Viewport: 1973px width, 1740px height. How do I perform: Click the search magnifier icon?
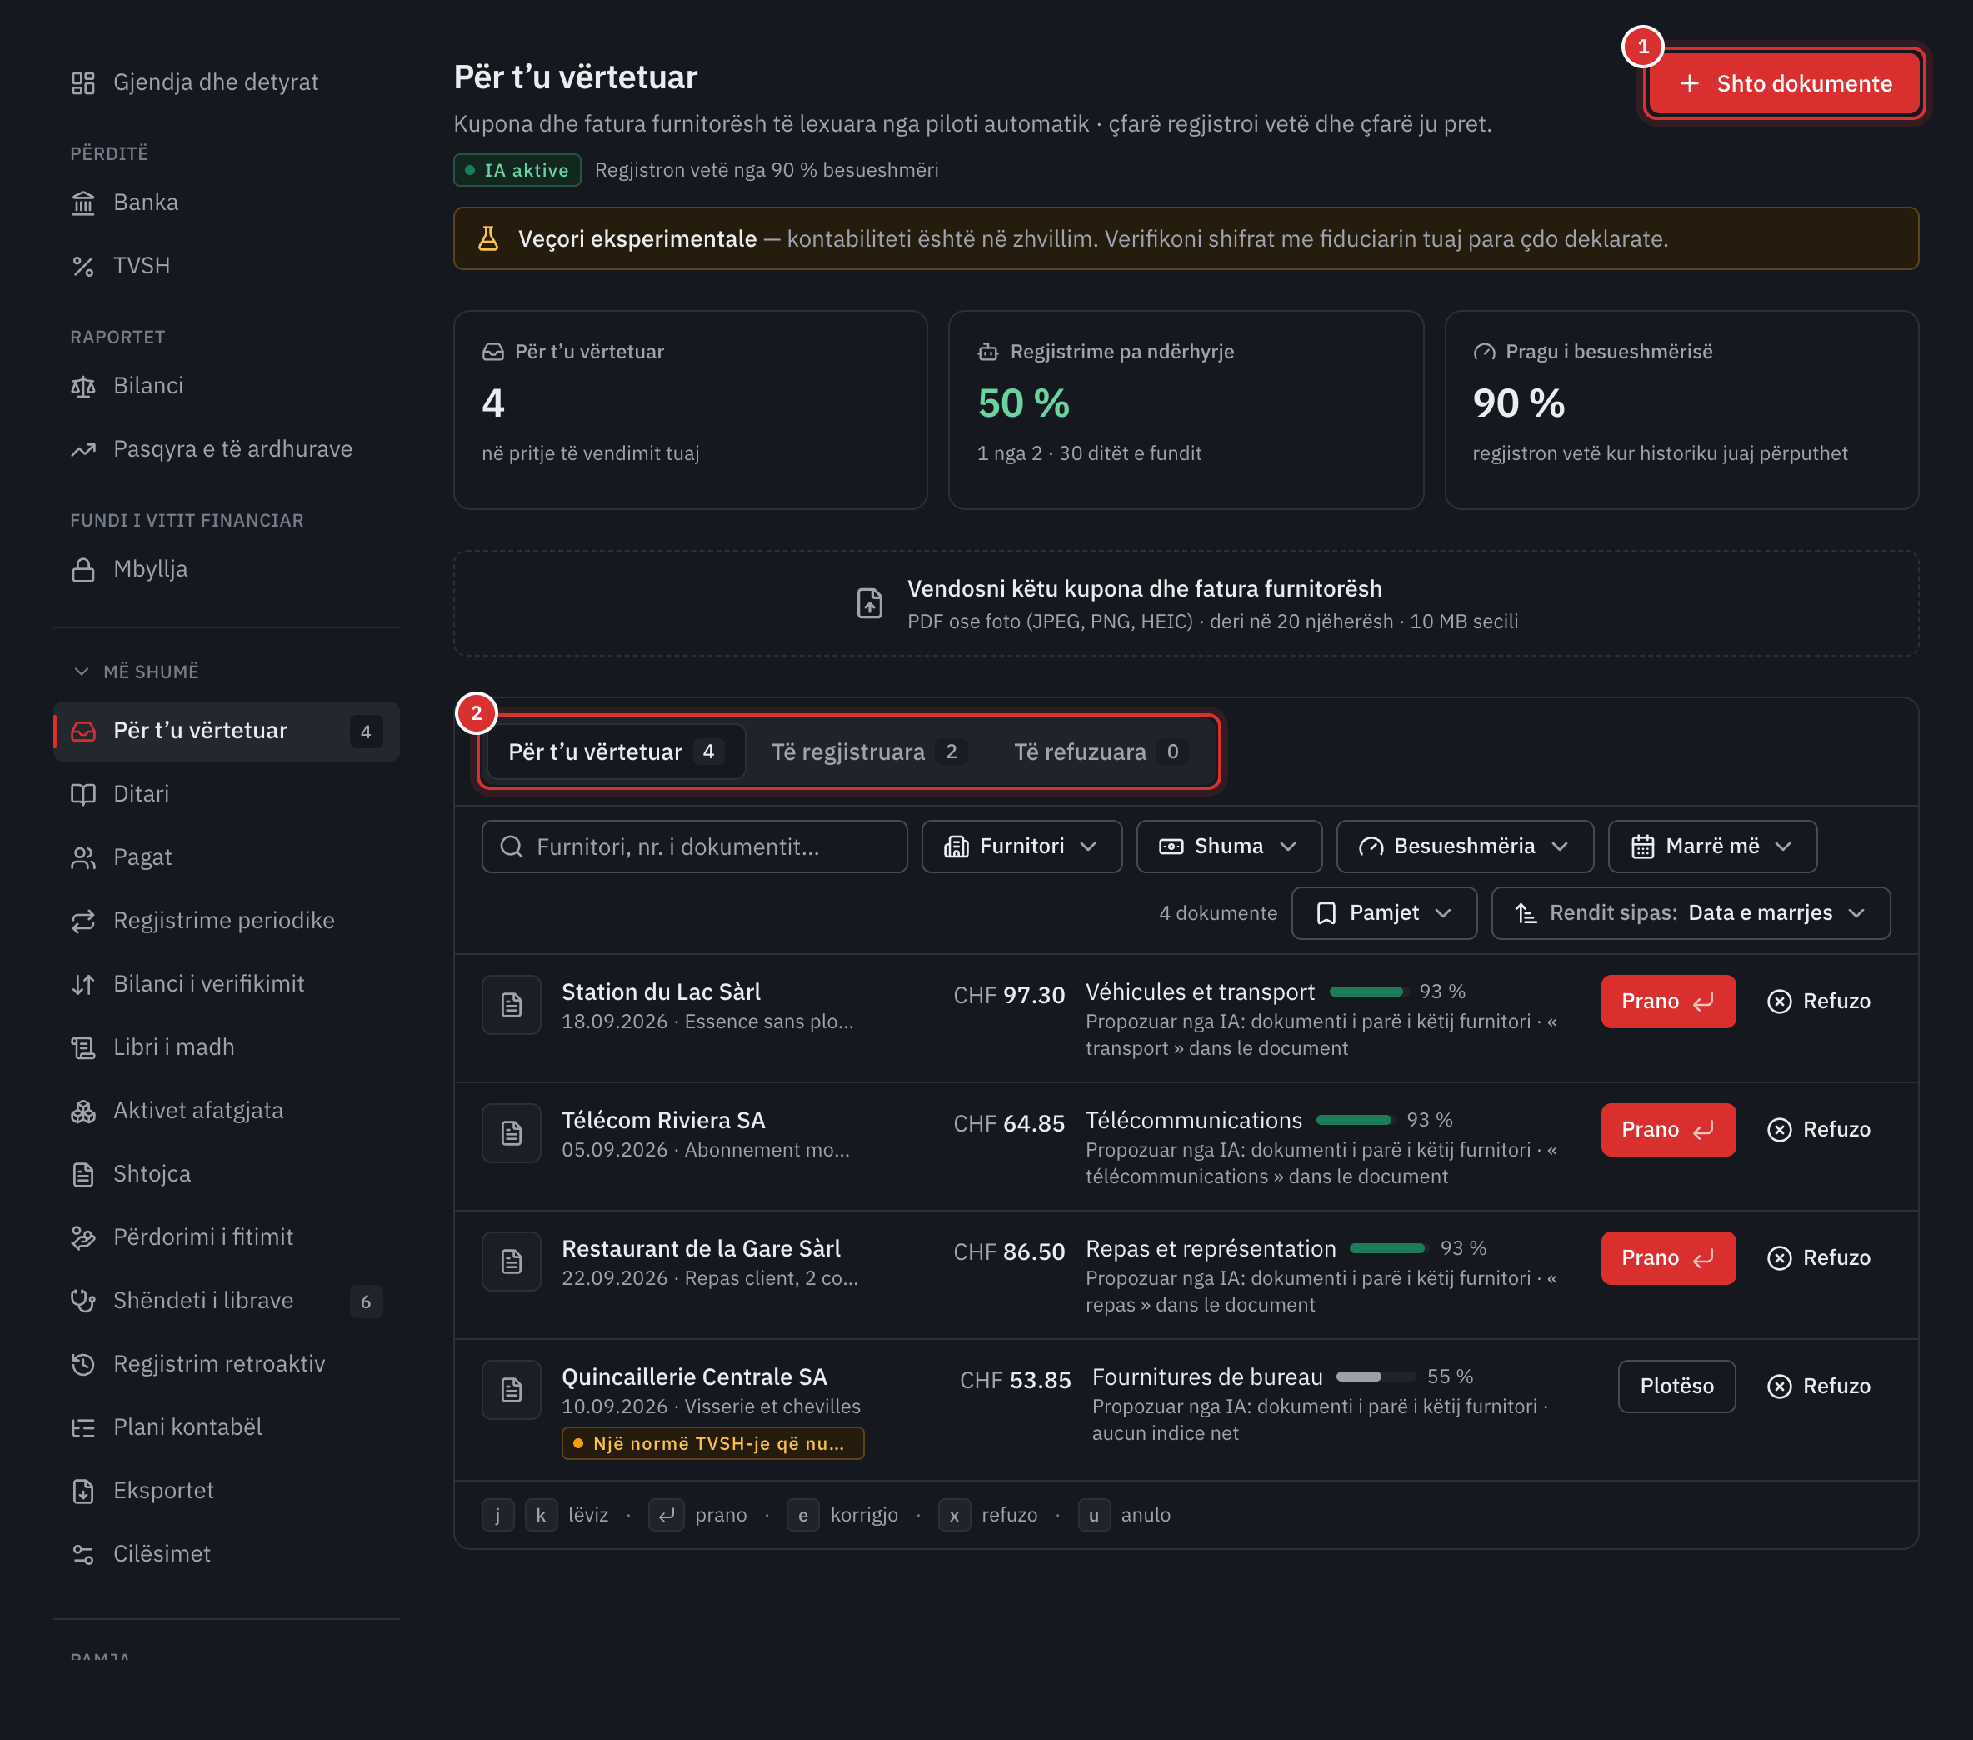(512, 847)
